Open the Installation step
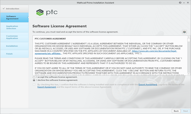This screenshot has width=191, height=114. pyautogui.click(x=14, y=46)
